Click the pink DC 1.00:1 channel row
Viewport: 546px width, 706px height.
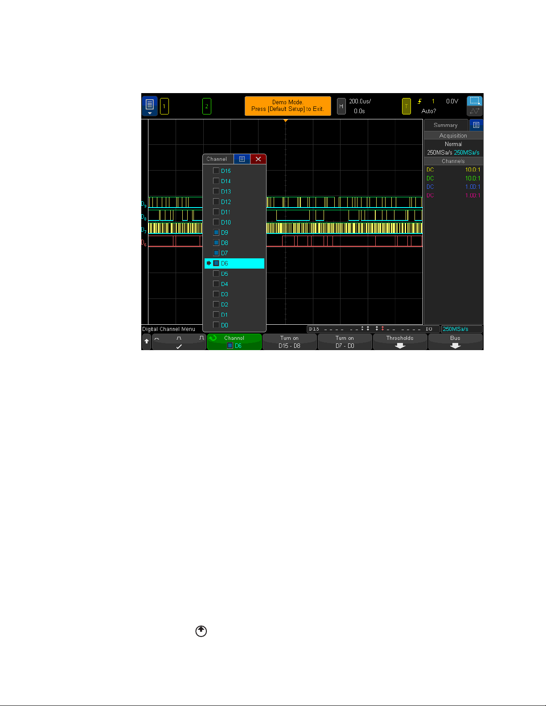(453, 196)
